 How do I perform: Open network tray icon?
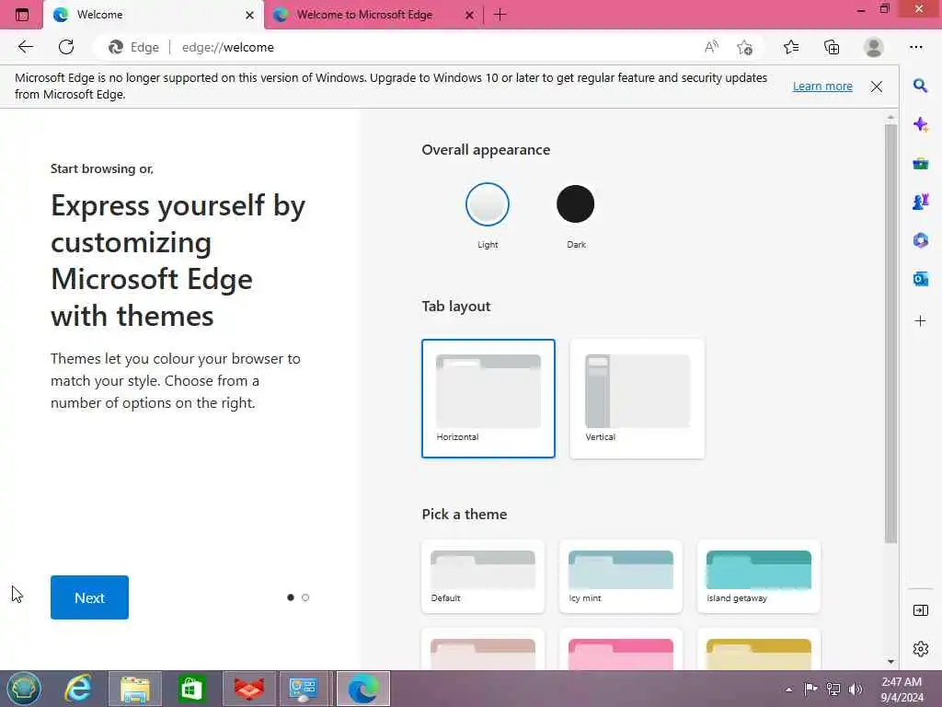[833, 689]
